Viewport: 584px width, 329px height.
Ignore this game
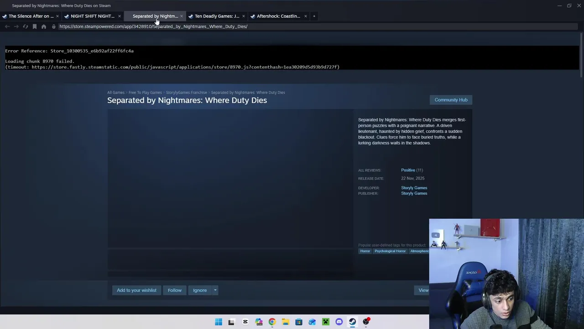(200, 290)
